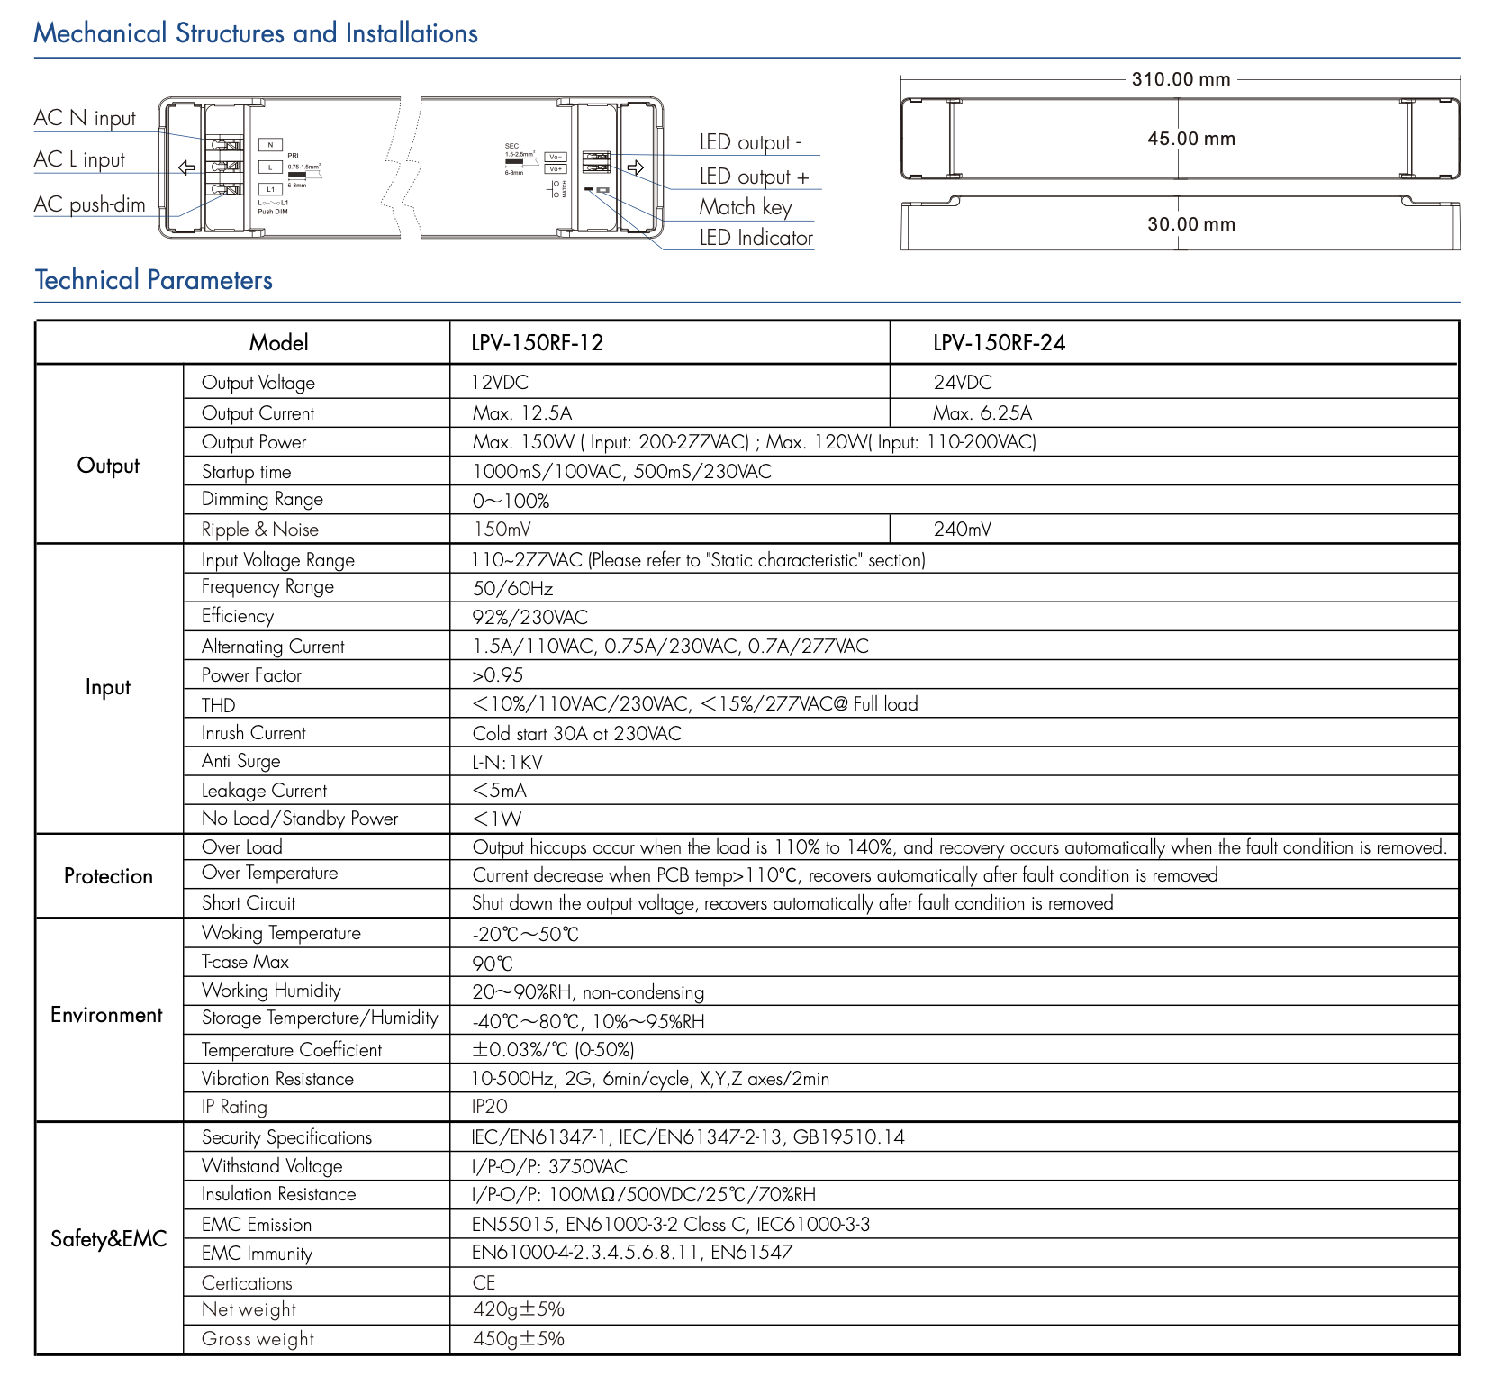Image resolution: width=1502 pixels, height=1385 pixels.
Task: Click the IP20 rating value
Action: pyautogui.click(x=490, y=1107)
